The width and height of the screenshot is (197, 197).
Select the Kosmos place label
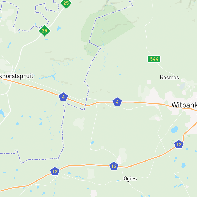[x=169, y=77]
